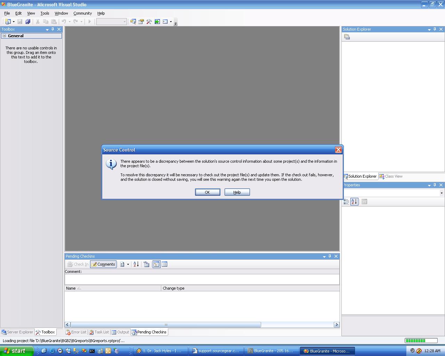
Task: Click the Save All toolbar icon
Action: [x=28, y=22]
